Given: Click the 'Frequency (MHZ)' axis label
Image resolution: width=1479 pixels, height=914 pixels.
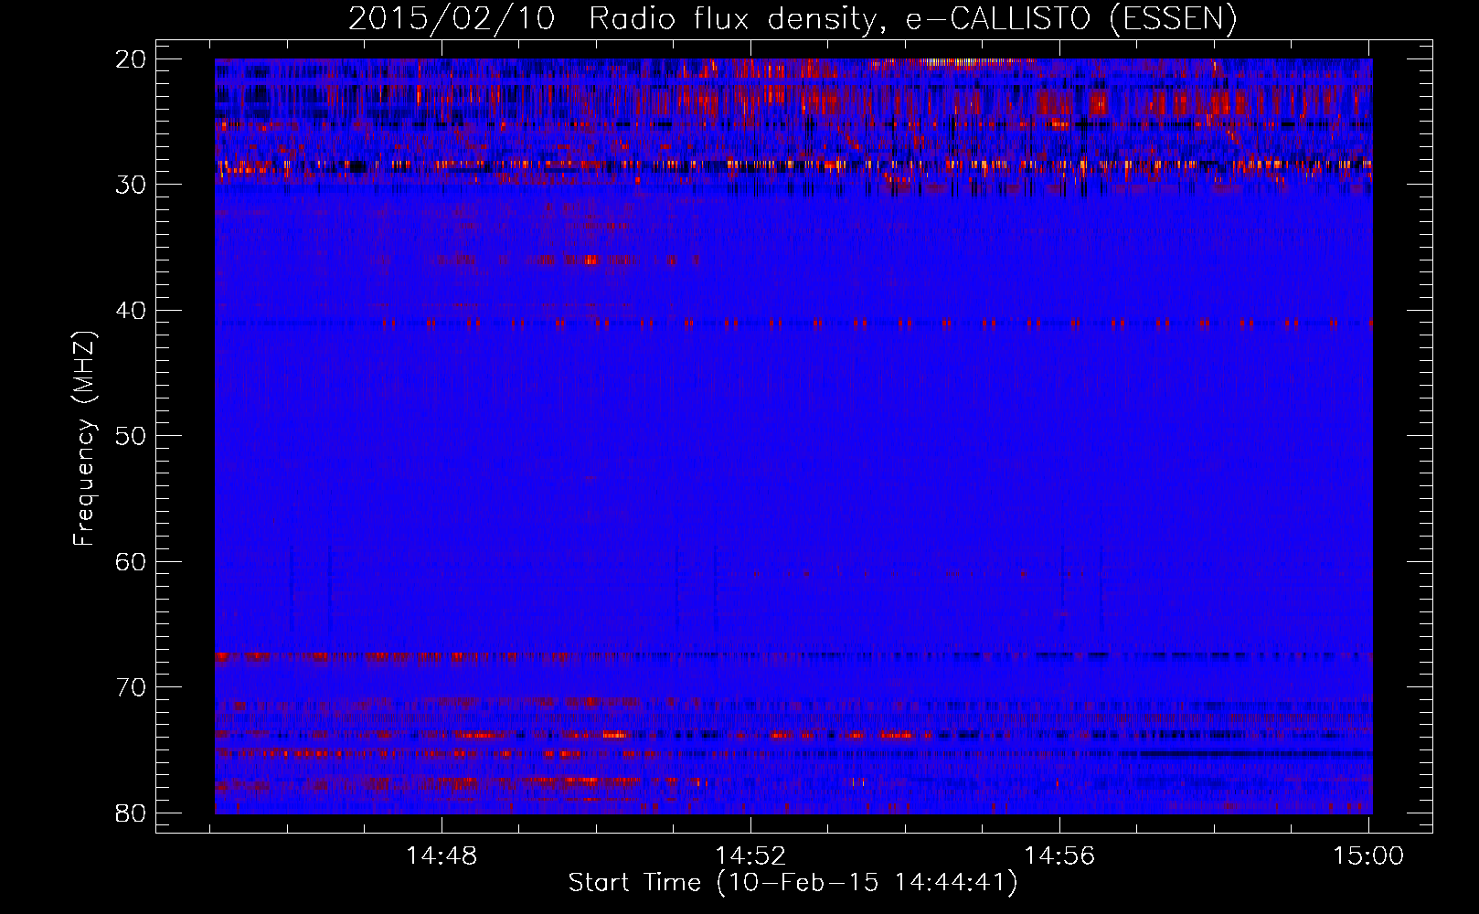Looking at the screenshot, I should tap(84, 438).
